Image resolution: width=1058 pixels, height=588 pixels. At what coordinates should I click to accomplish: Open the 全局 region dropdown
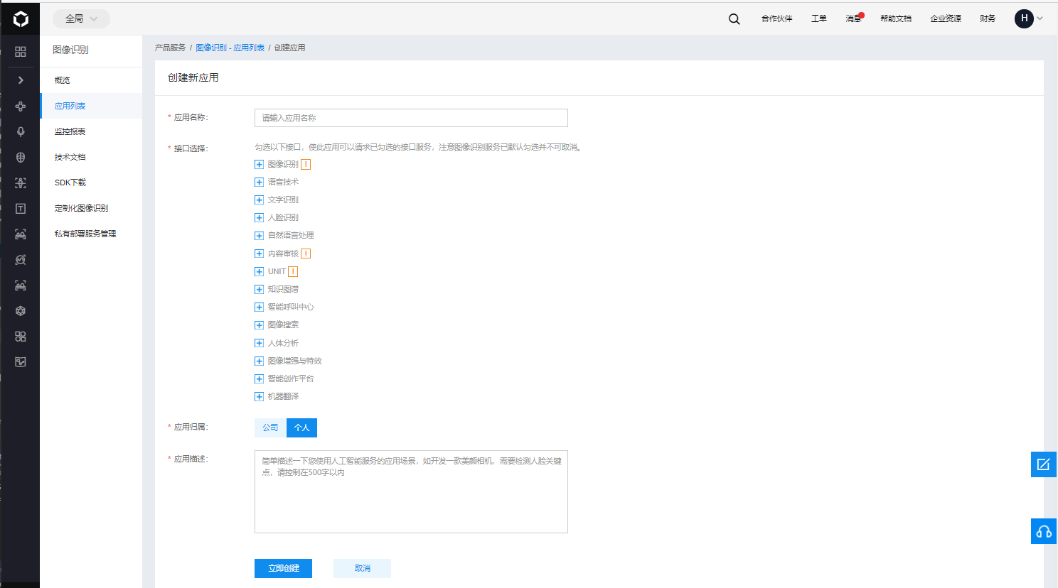(x=80, y=18)
